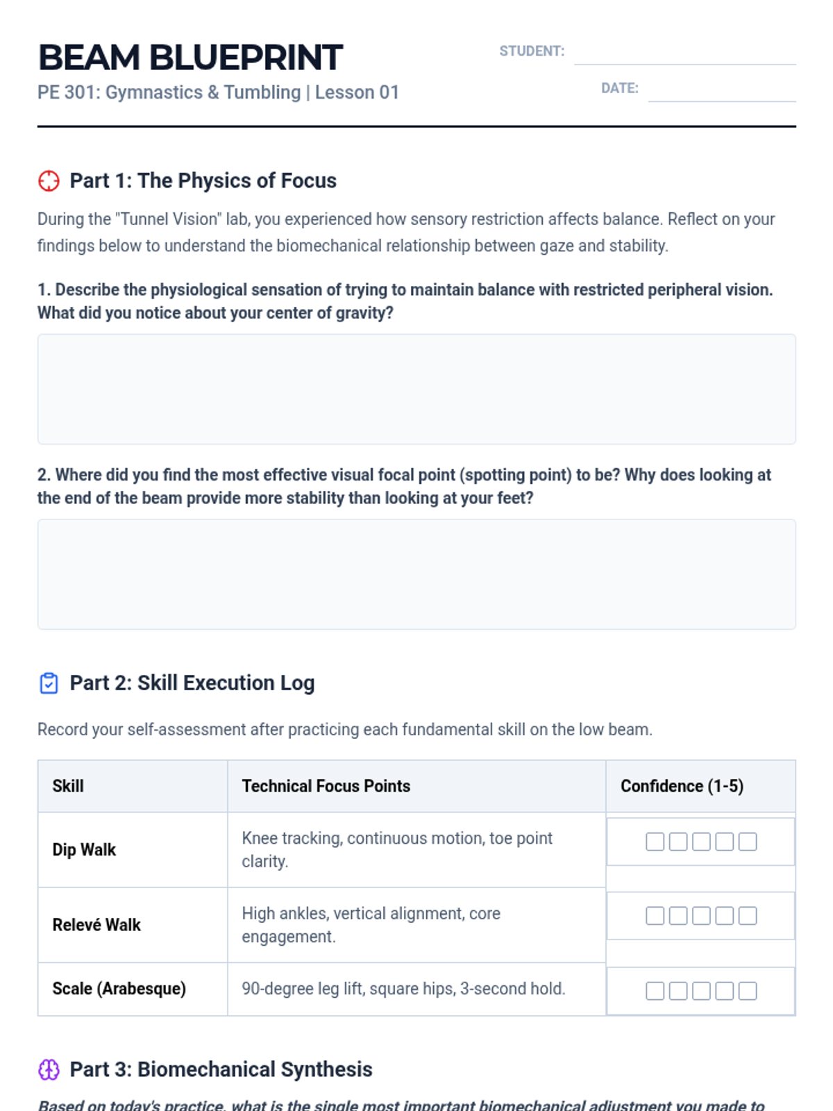Click the STUDENT name line

684,54
